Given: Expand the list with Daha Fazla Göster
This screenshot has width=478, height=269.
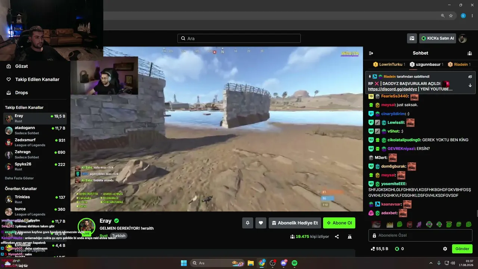Looking at the screenshot, I should pyautogui.click(x=19, y=178).
